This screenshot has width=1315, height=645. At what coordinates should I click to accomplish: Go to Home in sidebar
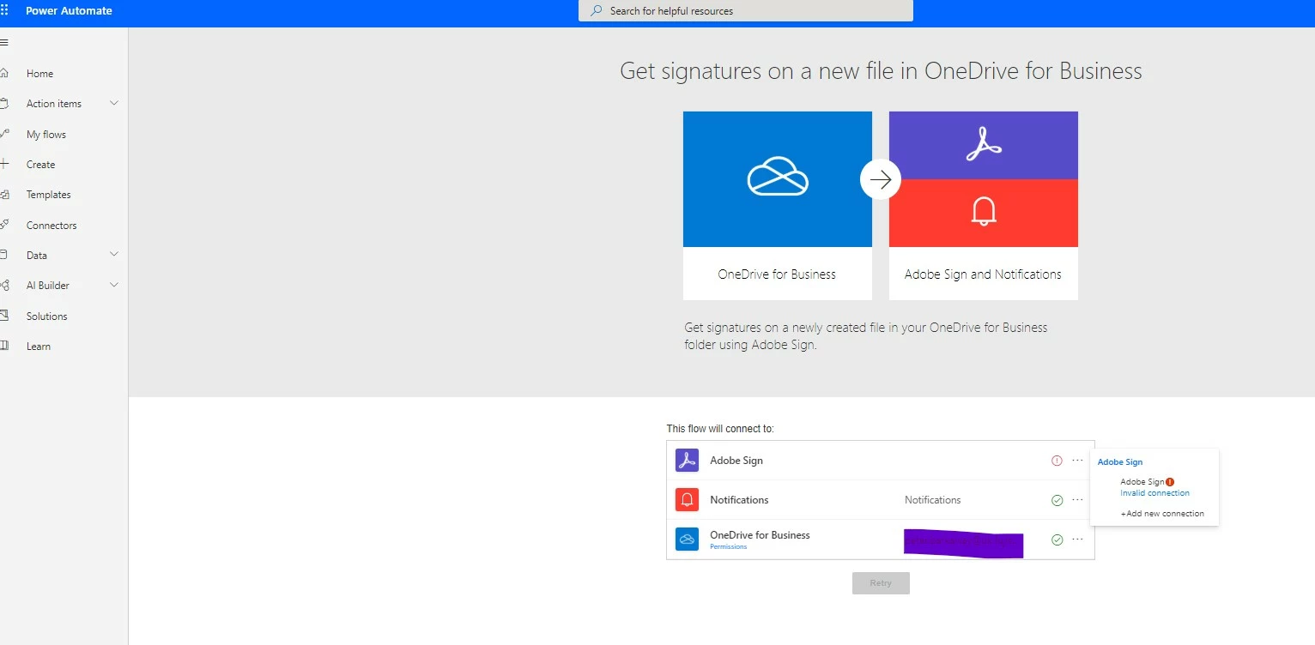(39, 74)
